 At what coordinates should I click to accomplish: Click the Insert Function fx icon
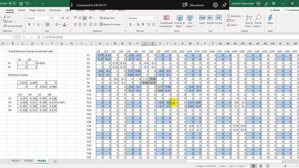pos(38,37)
